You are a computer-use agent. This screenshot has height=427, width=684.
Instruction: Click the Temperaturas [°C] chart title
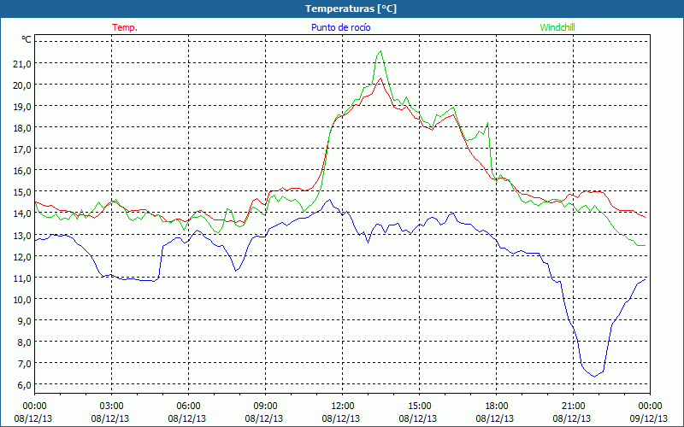click(351, 9)
